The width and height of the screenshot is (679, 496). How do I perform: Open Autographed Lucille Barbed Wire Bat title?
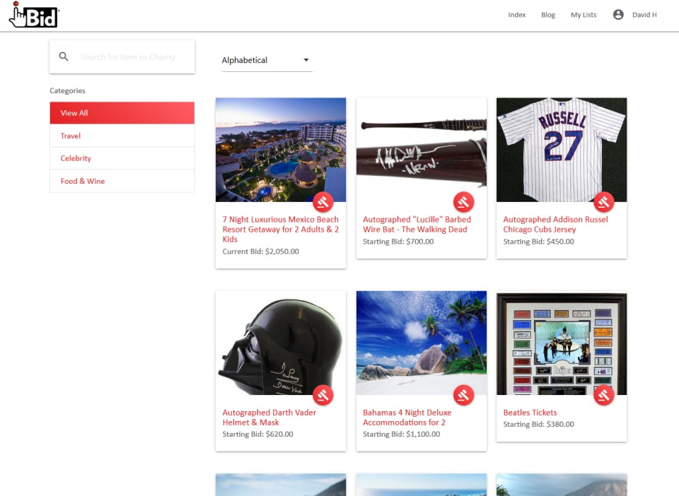(x=417, y=225)
